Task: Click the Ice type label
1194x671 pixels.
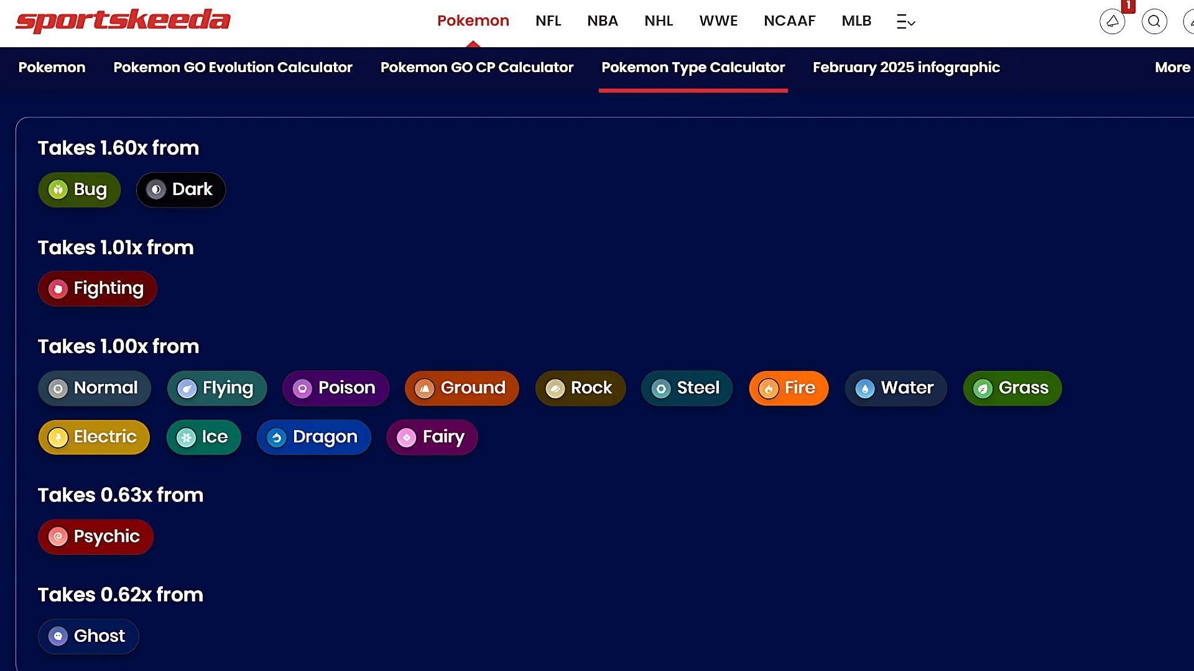Action: (215, 437)
